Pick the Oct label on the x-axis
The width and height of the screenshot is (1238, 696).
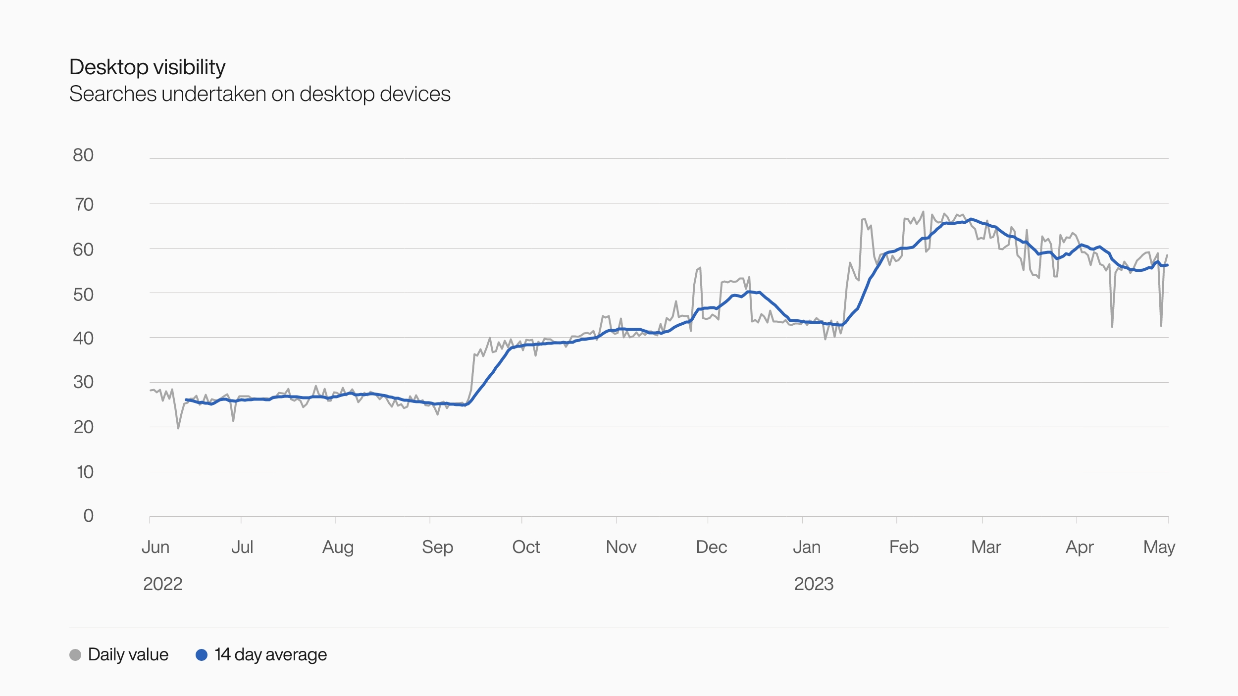tap(526, 547)
